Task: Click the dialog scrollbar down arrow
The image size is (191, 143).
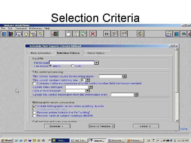Action: pos(177,121)
